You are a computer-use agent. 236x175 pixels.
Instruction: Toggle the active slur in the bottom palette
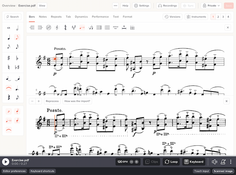pyautogui.click(x=9, y=130)
